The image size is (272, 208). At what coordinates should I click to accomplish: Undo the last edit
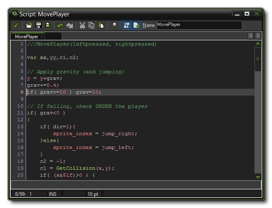point(60,25)
